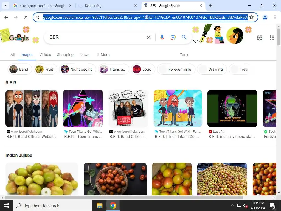Open comic-style band photo thumbnail
Image resolution: width=281 pixels, height=211 pixels.
128,109
